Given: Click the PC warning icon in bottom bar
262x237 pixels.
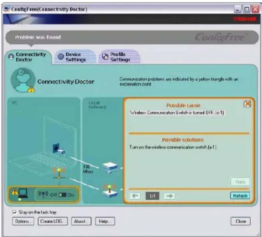Looking at the screenshot, I should (x=20, y=194).
